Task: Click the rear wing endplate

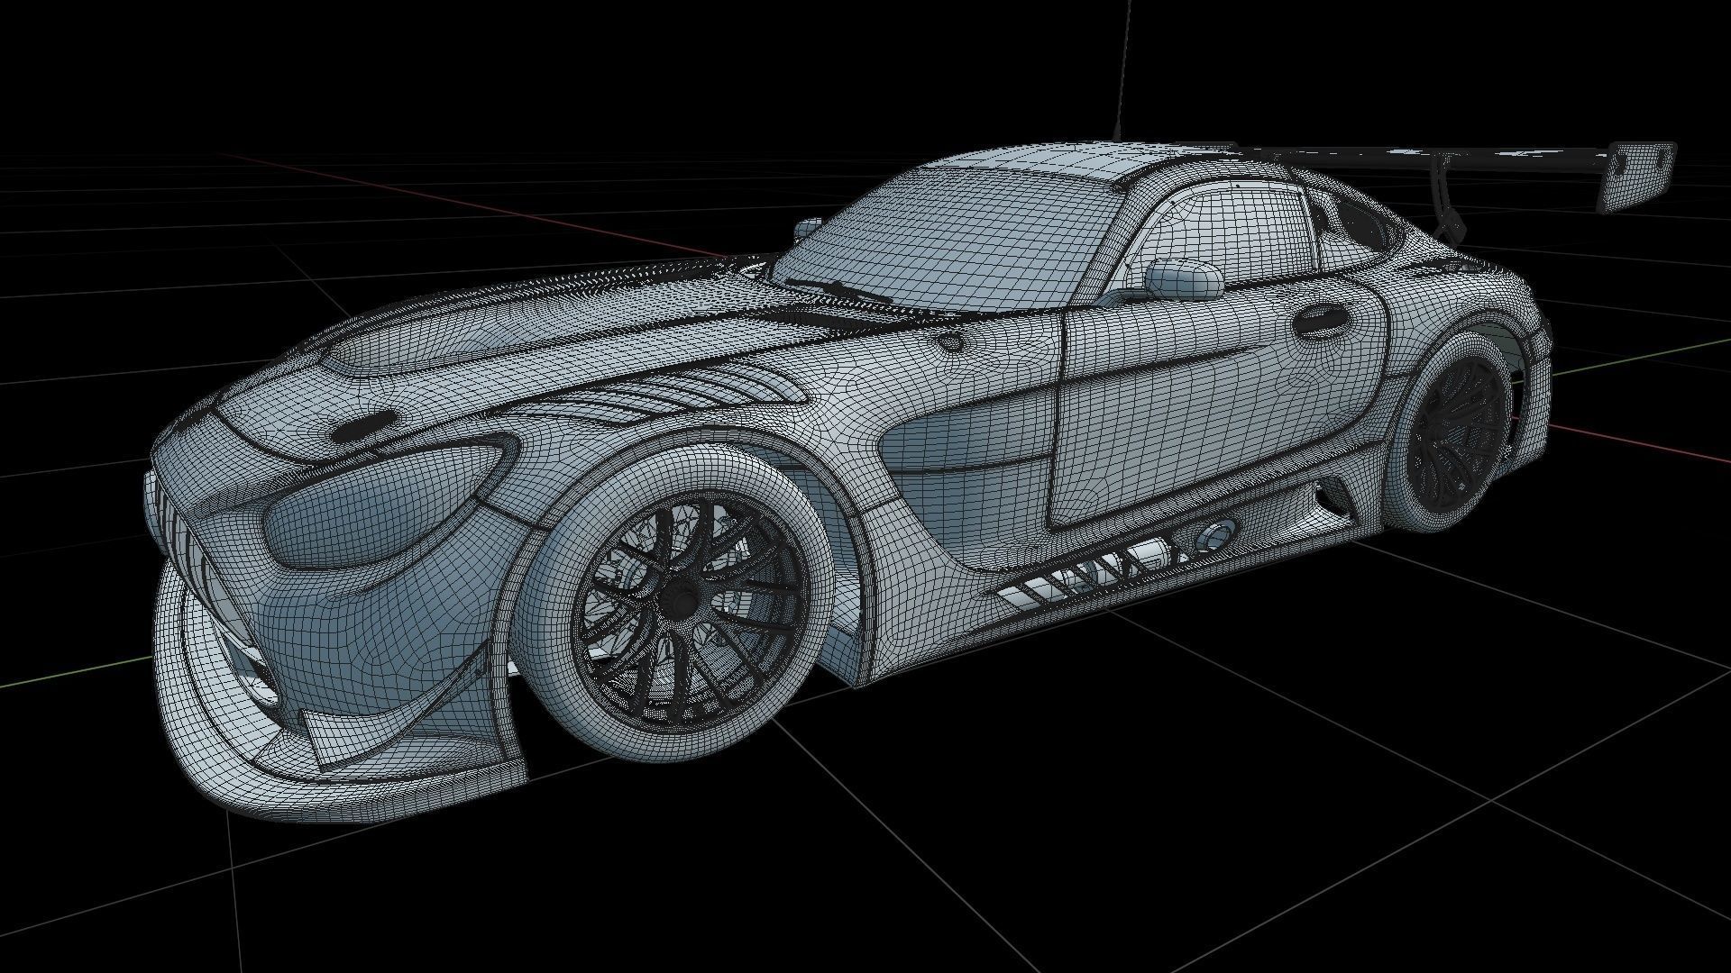Action: coord(1635,177)
